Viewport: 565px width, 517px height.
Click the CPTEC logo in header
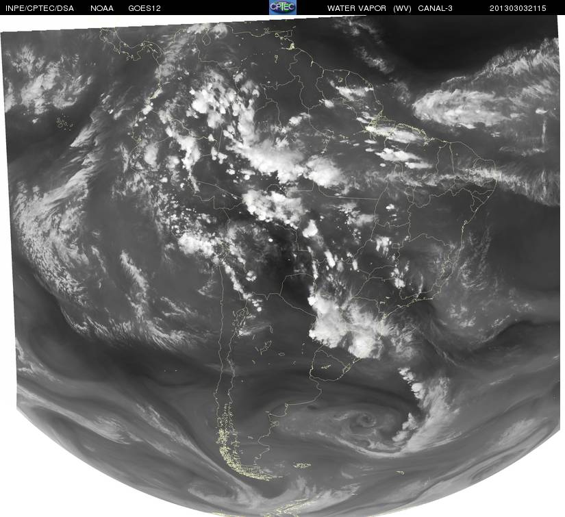pyautogui.click(x=283, y=8)
